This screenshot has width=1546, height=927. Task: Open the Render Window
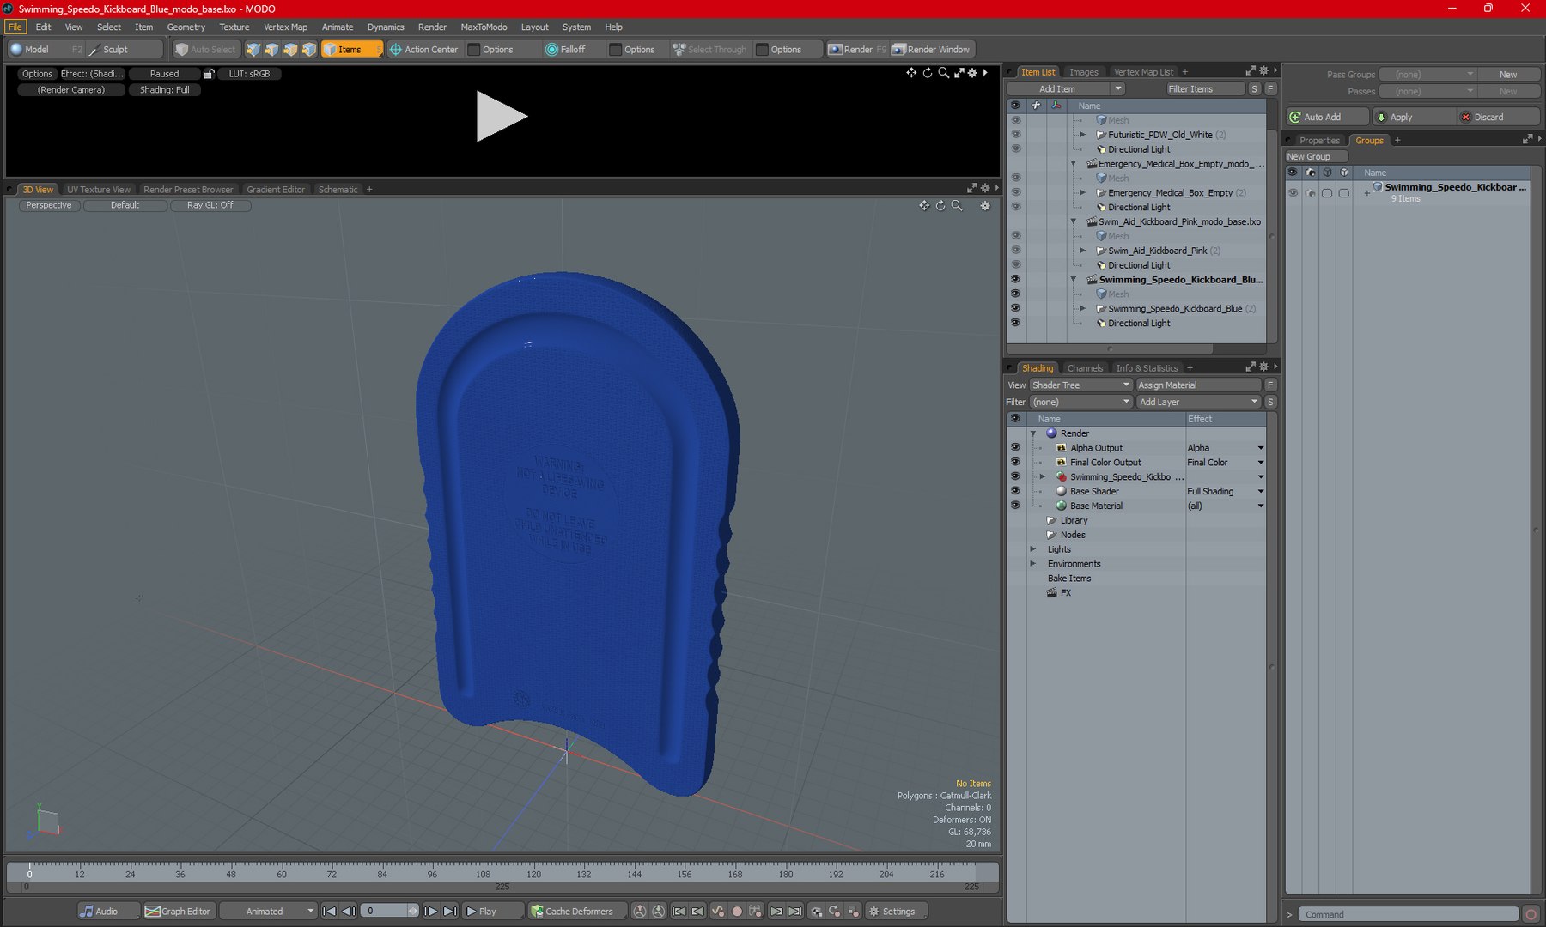pyautogui.click(x=931, y=50)
